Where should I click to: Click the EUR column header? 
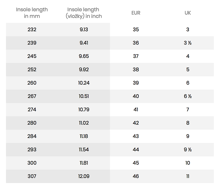point(136,13)
